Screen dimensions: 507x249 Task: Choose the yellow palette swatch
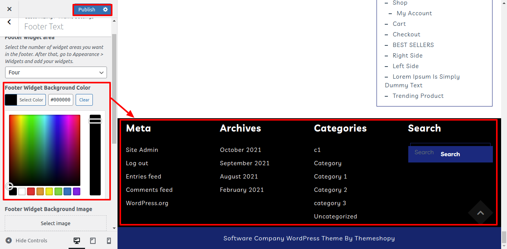[49, 191]
